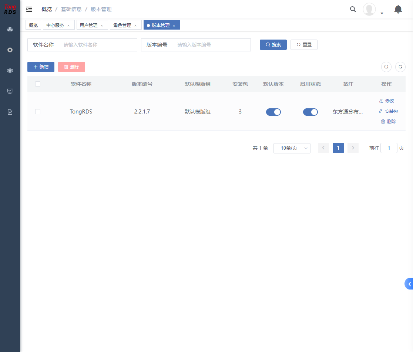Close the 用户管理 tab
Image resolution: width=413 pixels, height=352 pixels.
102,26
